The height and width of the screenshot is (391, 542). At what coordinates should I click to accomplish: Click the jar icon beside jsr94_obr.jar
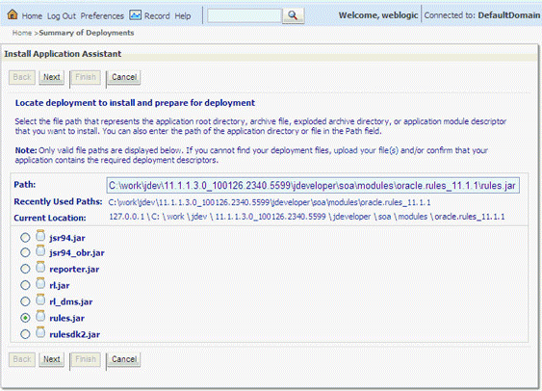click(40, 250)
